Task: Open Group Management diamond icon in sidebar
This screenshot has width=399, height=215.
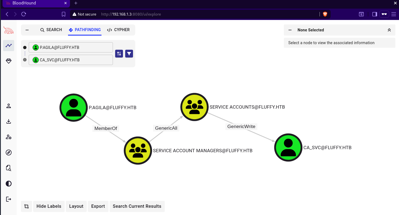Action: (9, 61)
